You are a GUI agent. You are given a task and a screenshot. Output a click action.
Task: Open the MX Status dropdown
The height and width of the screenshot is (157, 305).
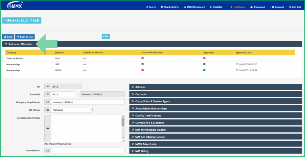pos(71,110)
